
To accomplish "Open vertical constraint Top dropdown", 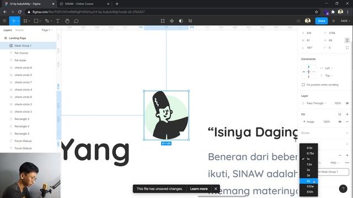I will tap(329, 76).
